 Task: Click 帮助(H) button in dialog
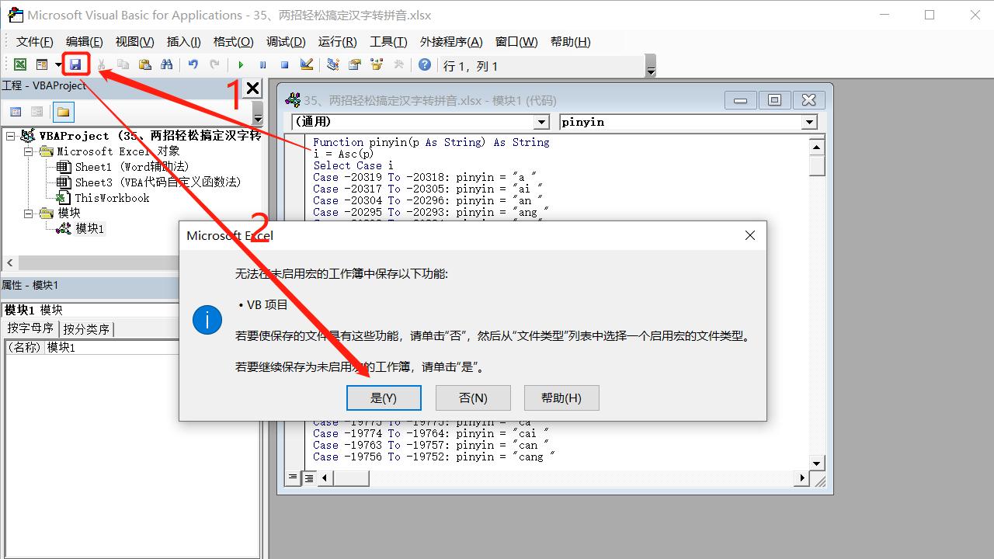(x=561, y=398)
